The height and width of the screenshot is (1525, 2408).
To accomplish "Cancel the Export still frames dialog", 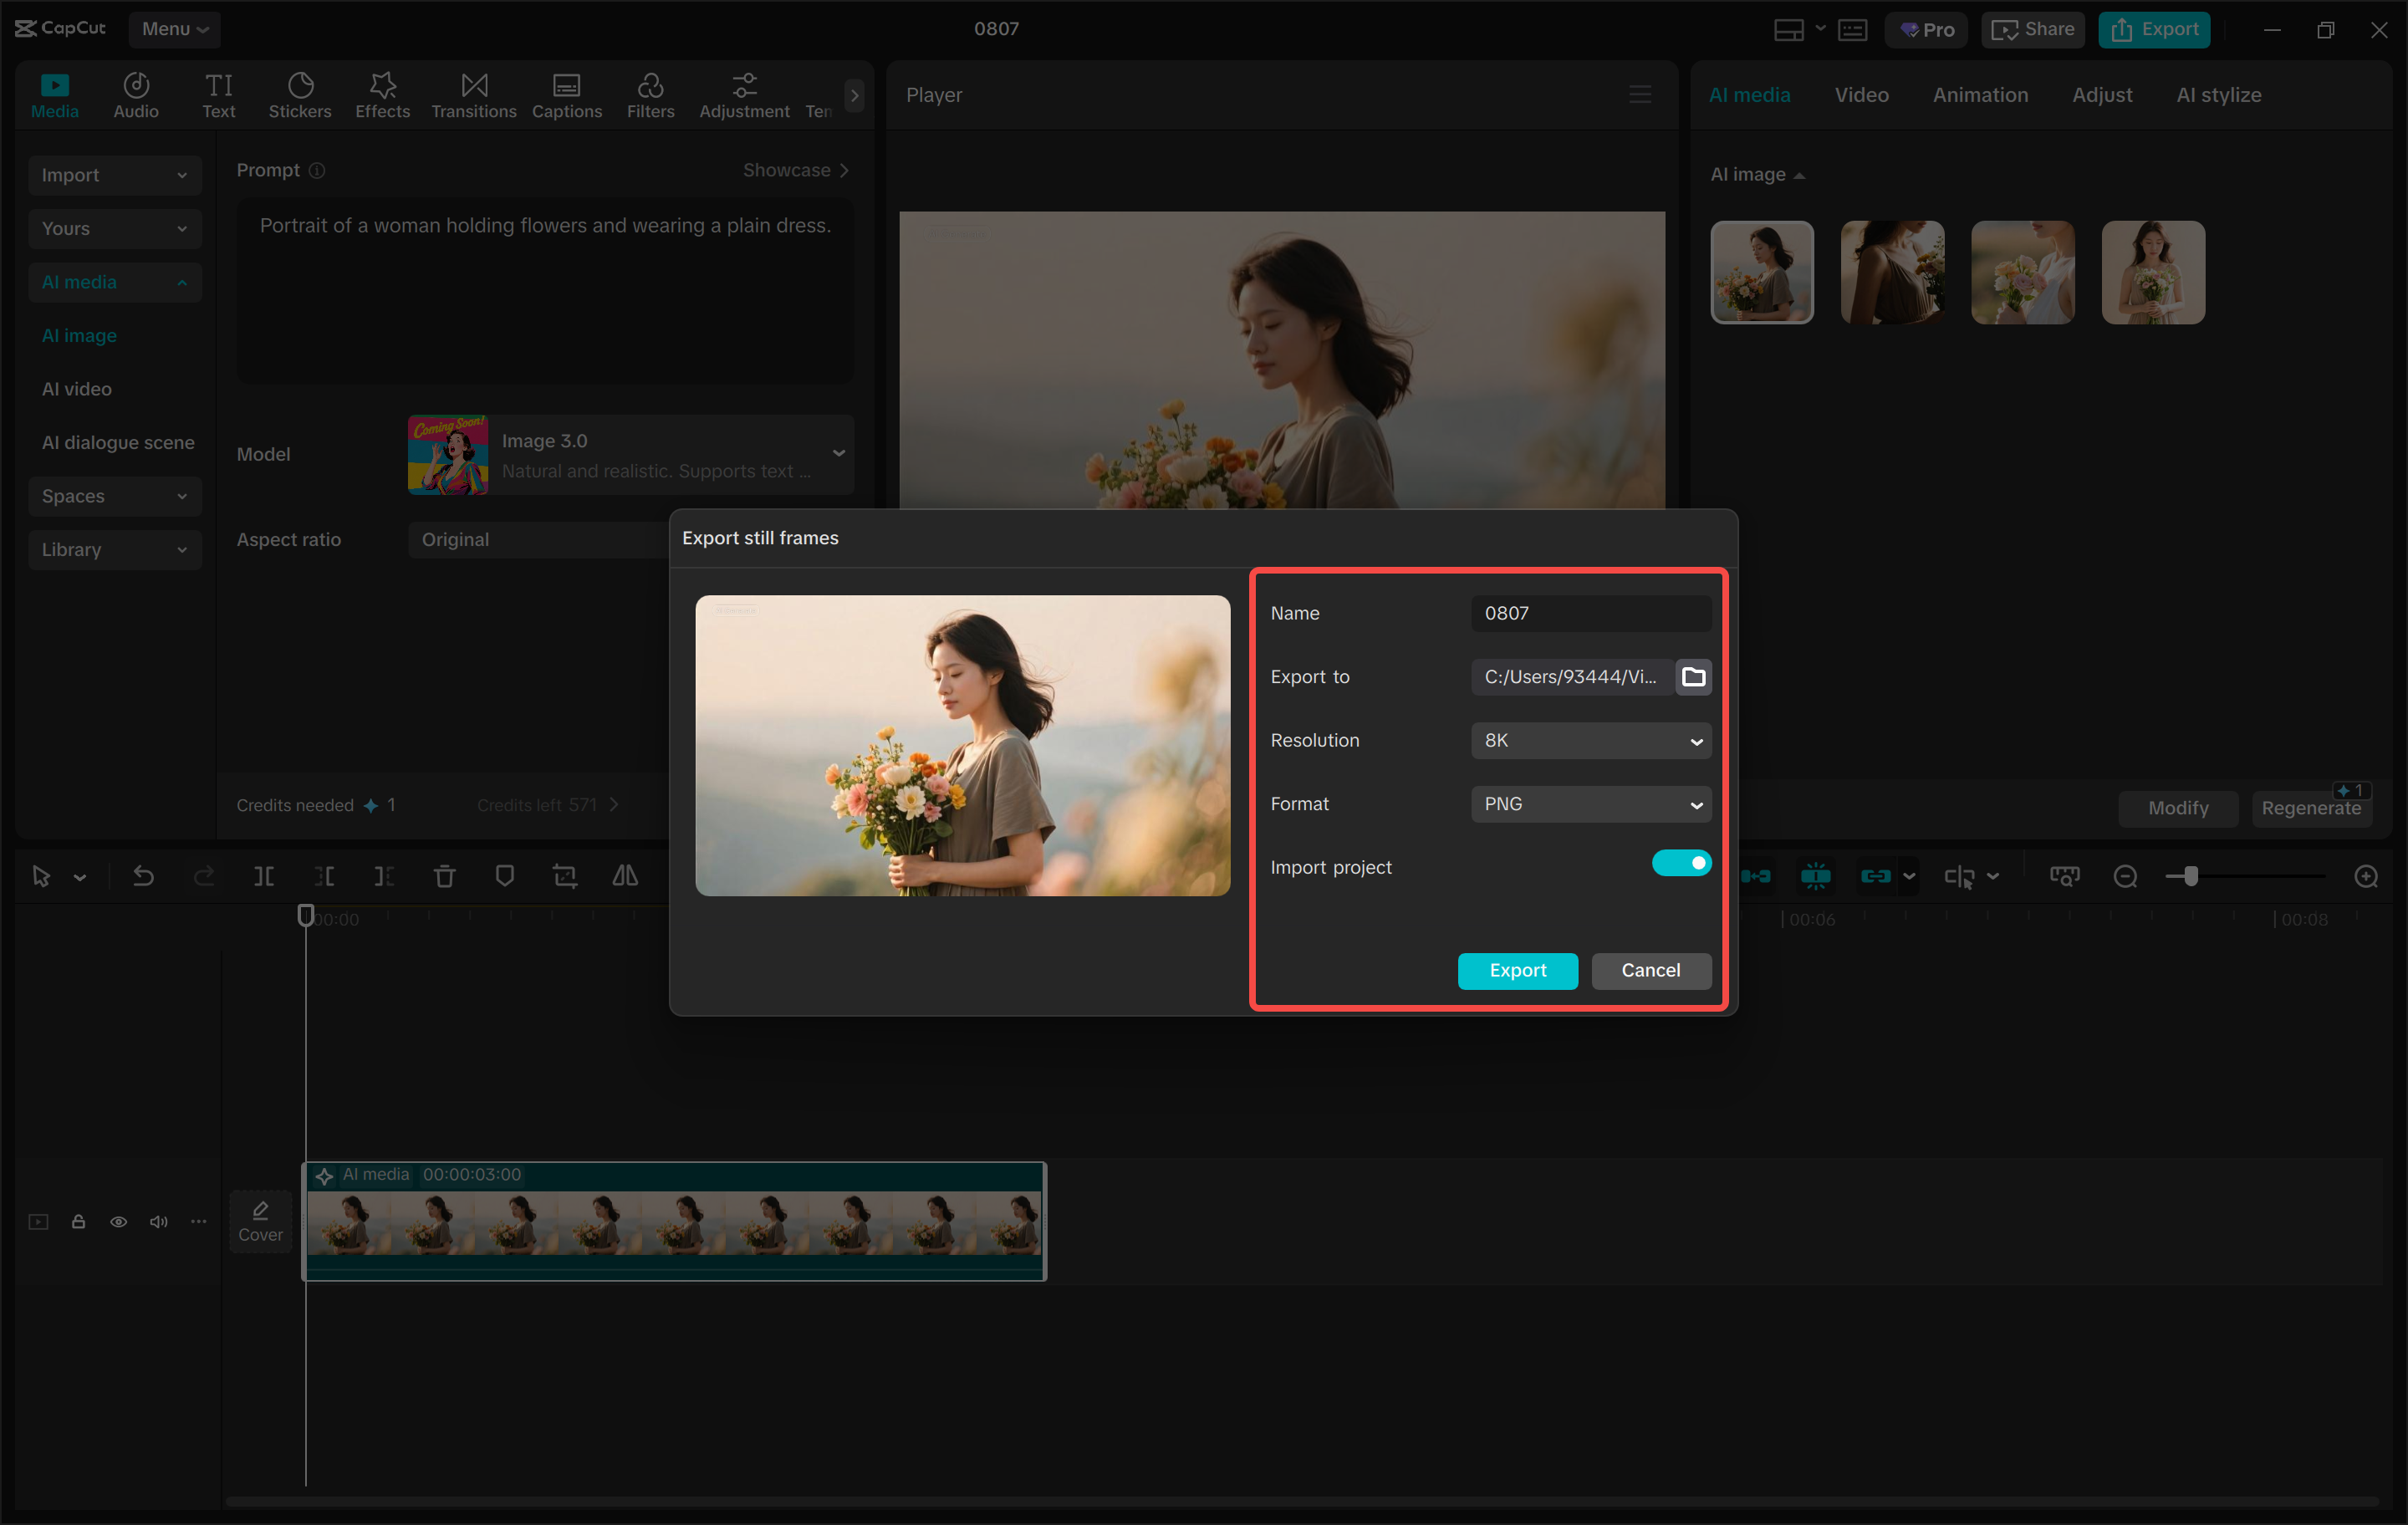I will pos(1650,970).
